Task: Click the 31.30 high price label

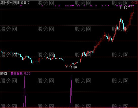Action: (x=123, y=8)
